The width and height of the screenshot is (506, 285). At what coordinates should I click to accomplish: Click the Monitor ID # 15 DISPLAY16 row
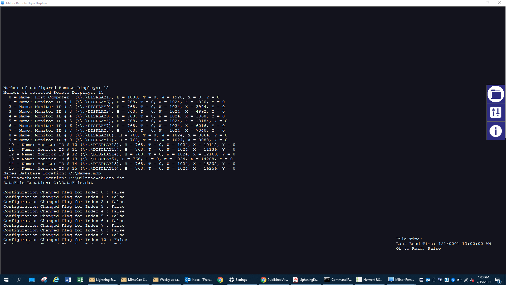[x=122, y=168]
